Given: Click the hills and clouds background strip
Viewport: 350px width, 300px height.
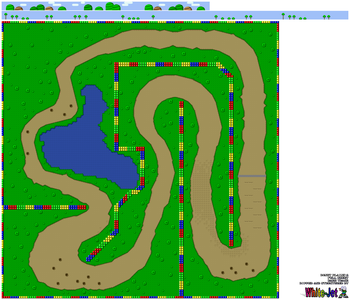Looking at the screenshot, I should (106, 6).
